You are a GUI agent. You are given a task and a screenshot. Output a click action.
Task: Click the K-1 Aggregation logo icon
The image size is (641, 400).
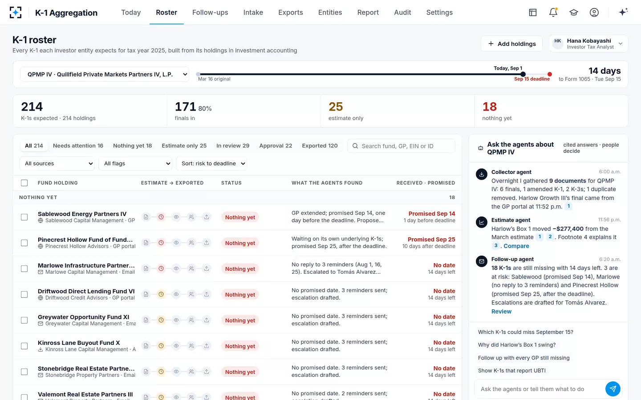coord(16,12)
